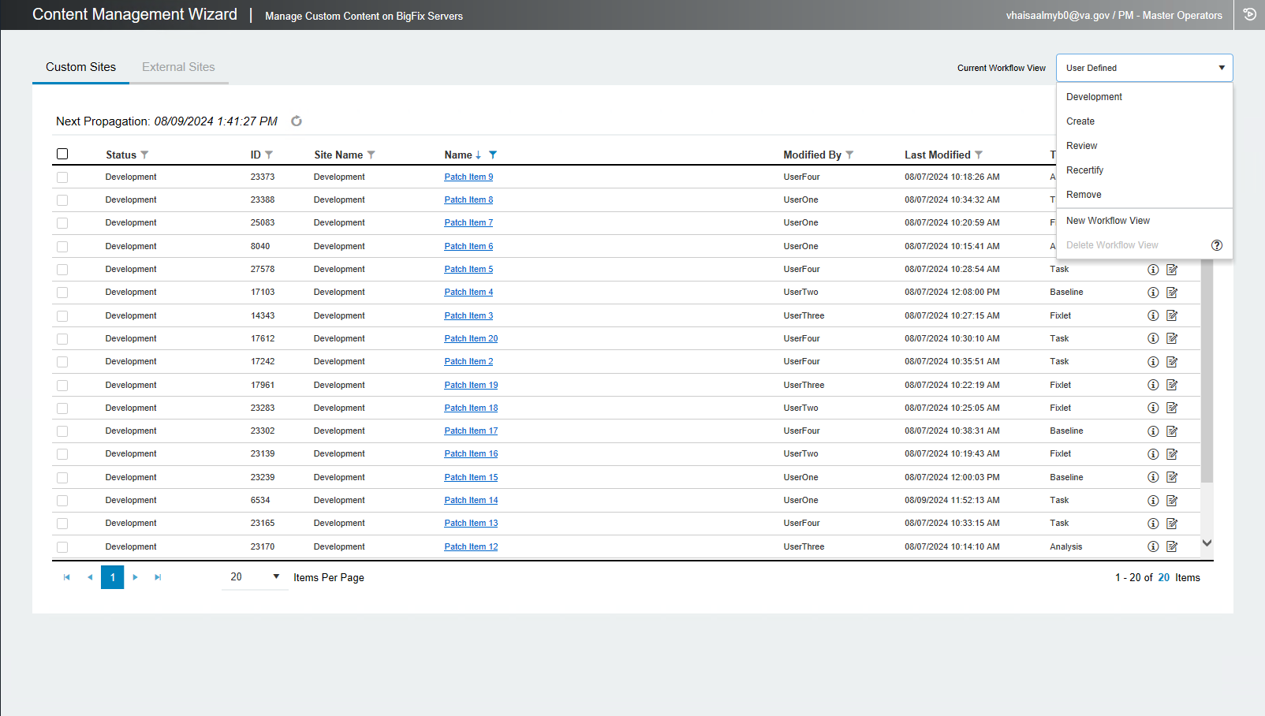Collapse the Current Workflow View dropdown
Image resolution: width=1265 pixels, height=716 pixels.
pyautogui.click(x=1144, y=68)
